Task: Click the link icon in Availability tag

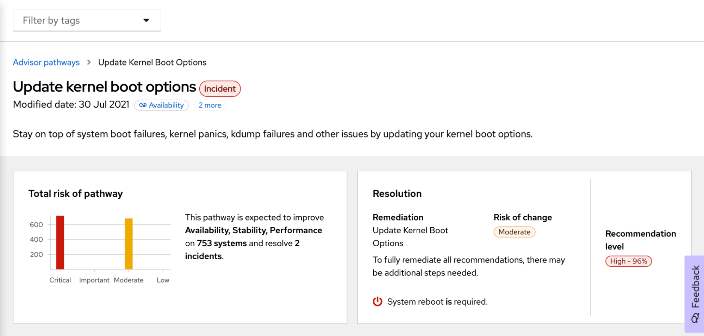Action: click(143, 105)
